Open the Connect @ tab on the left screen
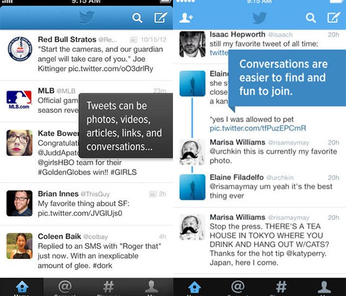The width and height of the screenshot is (346, 296). (65, 287)
